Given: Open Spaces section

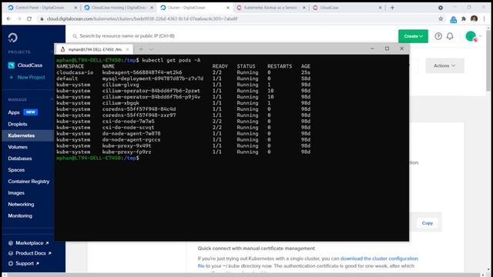Looking at the screenshot, I should coord(16,170).
